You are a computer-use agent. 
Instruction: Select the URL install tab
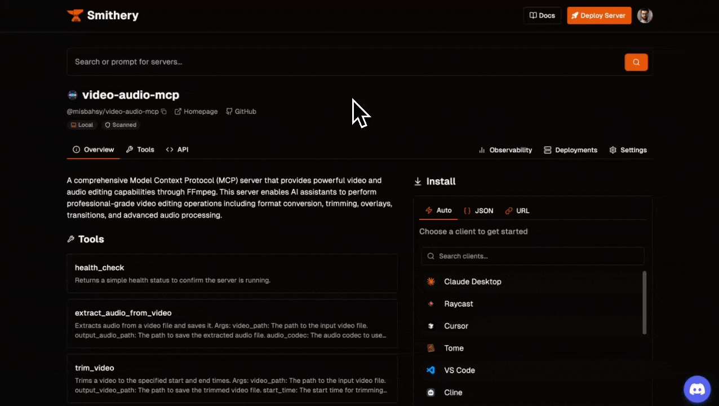[x=517, y=211]
